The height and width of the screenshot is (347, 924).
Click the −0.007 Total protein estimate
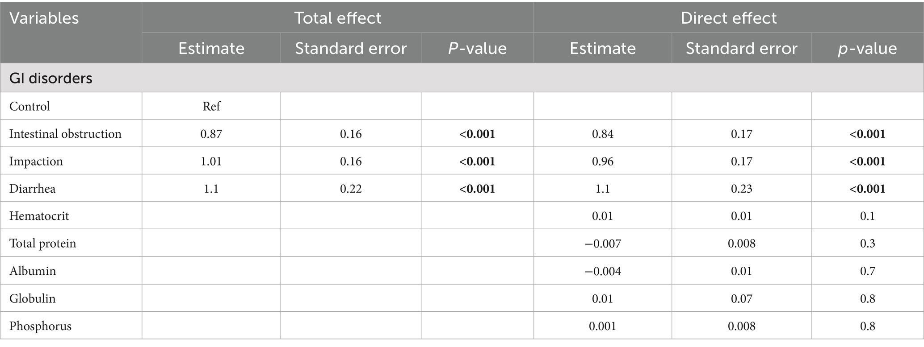pyautogui.click(x=602, y=244)
